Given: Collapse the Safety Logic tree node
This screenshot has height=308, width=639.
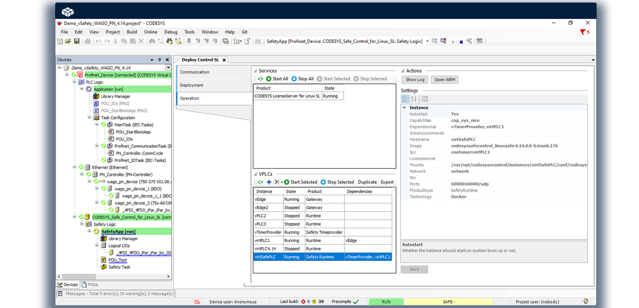Looking at the screenshot, I should click(x=82, y=224).
